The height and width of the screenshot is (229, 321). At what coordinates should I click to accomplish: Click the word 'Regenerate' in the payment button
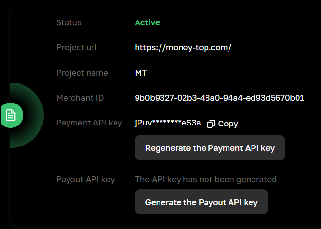click(x=167, y=148)
